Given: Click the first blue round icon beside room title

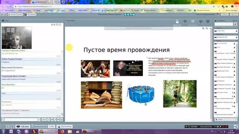Looking at the screenshot, I should (x=125, y=15).
